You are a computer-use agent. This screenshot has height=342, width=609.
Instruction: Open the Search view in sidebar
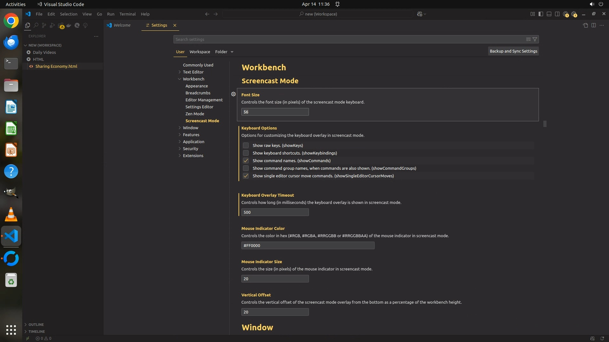pos(36,25)
